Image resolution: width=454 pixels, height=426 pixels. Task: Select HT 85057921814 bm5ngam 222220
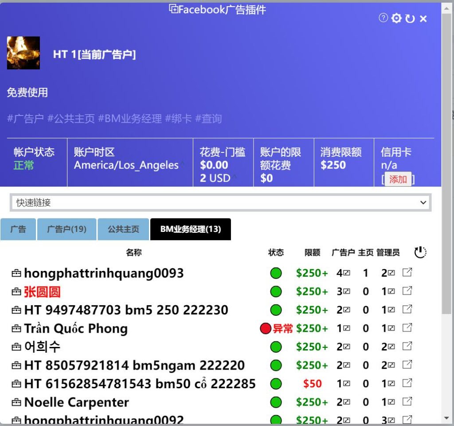pyautogui.click(x=134, y=365)
